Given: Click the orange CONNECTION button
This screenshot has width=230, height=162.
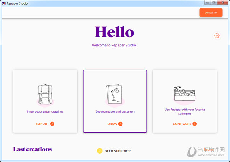Looking at the screenshot, I should click(x=211, y=13).
